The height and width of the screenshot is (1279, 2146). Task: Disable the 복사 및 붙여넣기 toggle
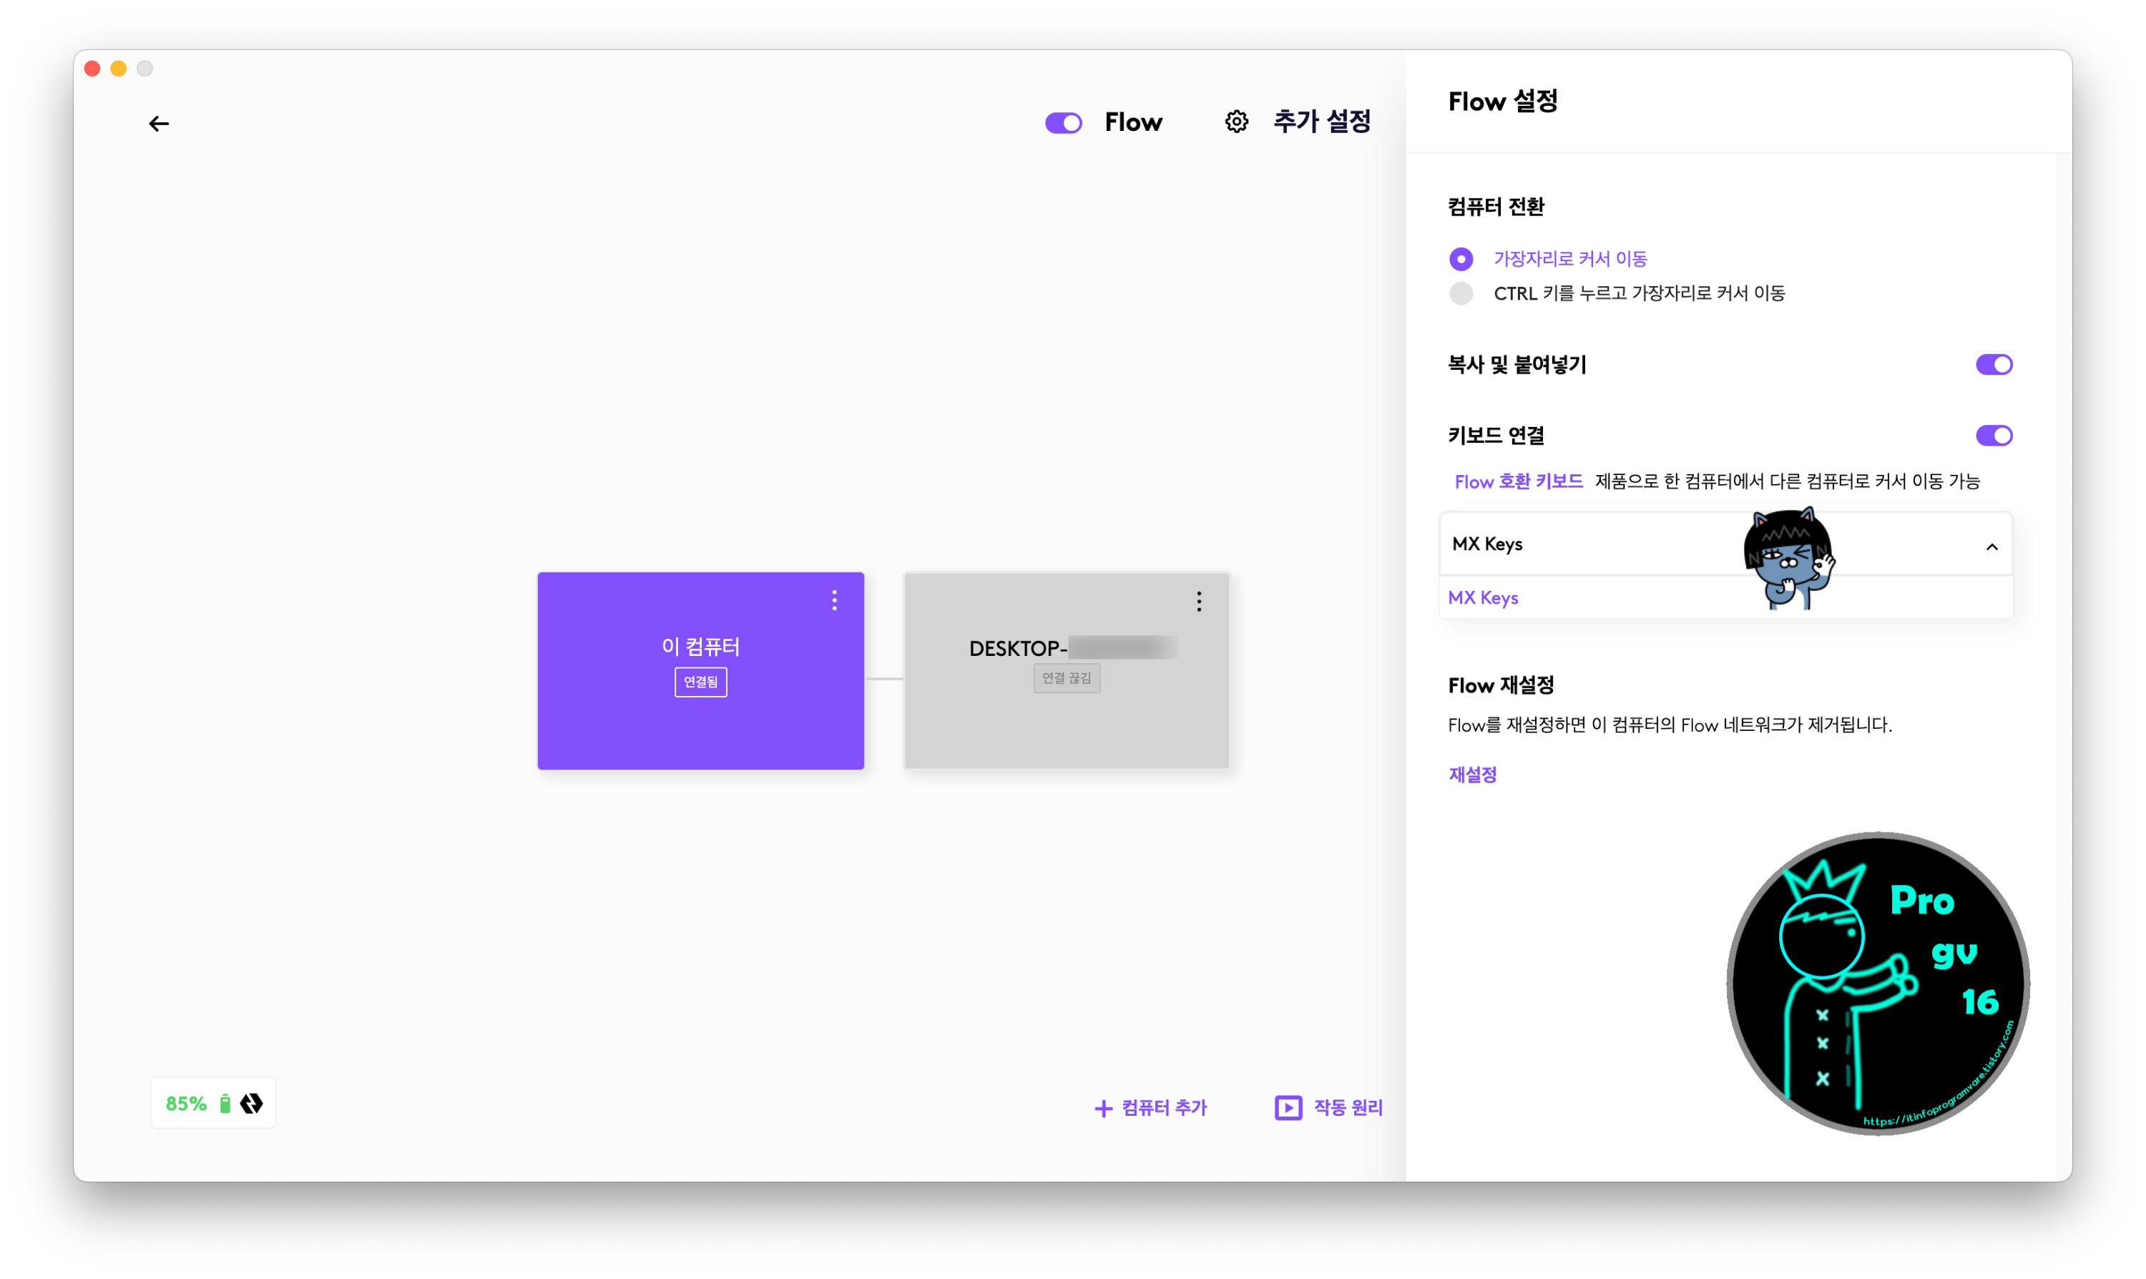click(1993, 365)
